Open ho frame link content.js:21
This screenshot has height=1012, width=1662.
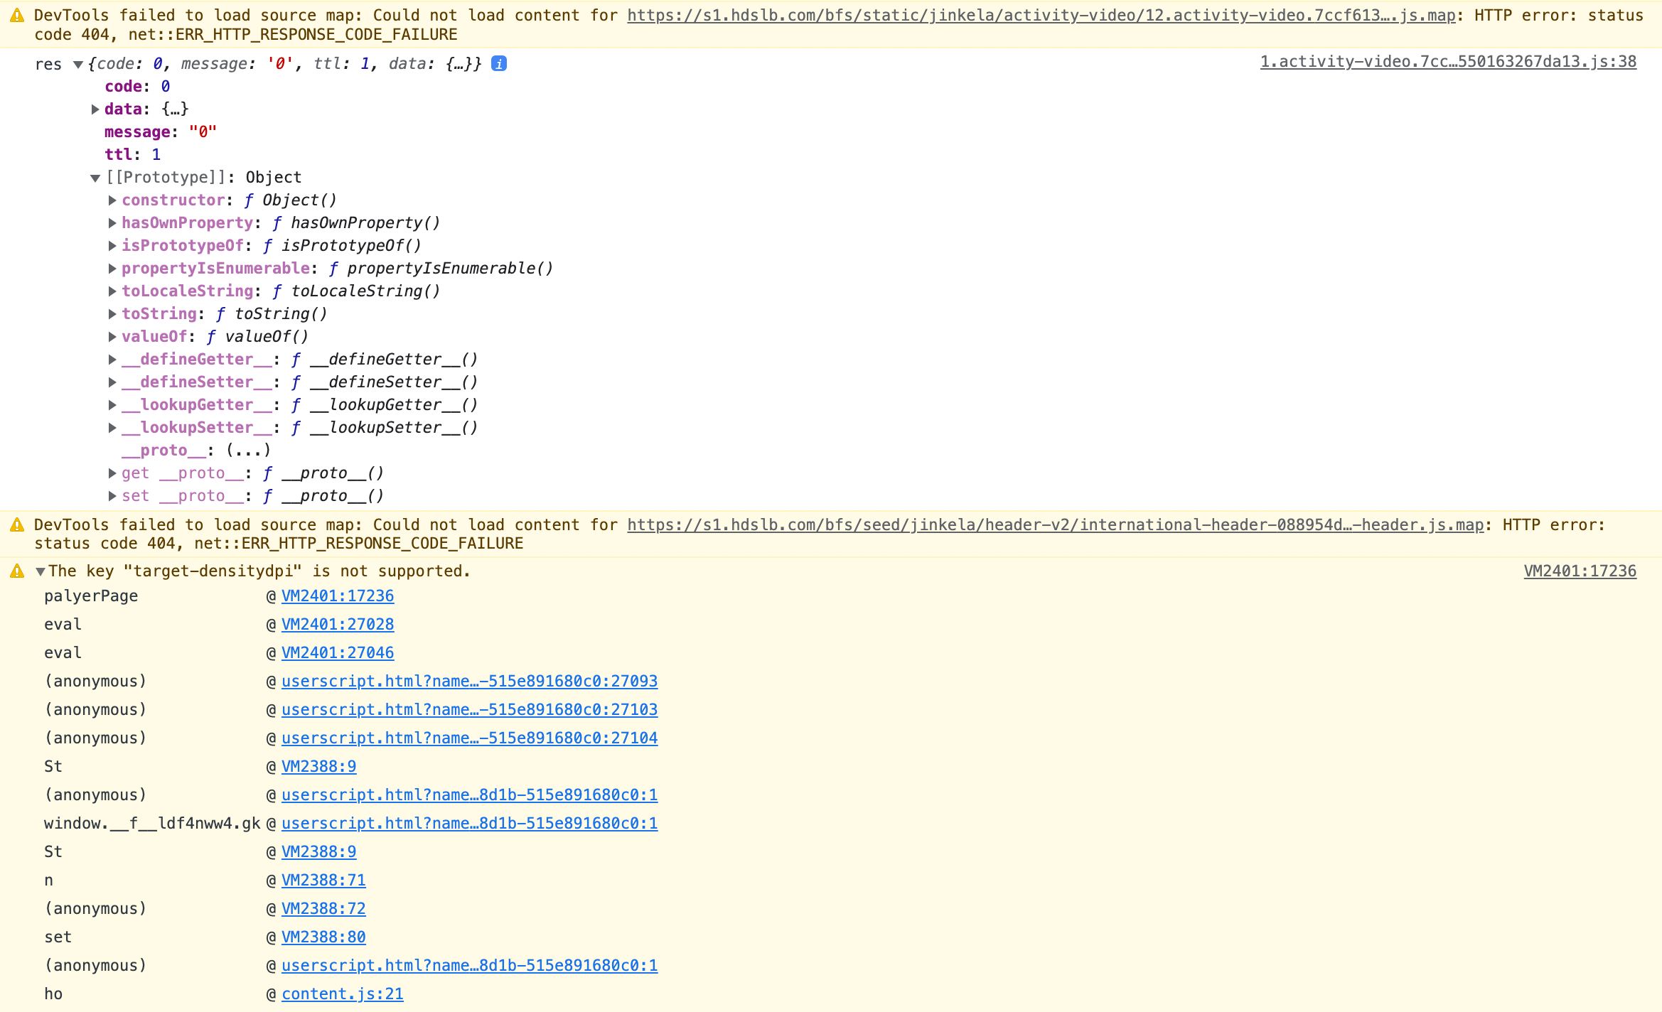click(342, 994)
